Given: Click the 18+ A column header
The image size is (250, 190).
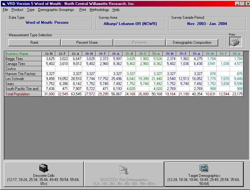Looking at the screenshot, I should (x=116, y=54).
